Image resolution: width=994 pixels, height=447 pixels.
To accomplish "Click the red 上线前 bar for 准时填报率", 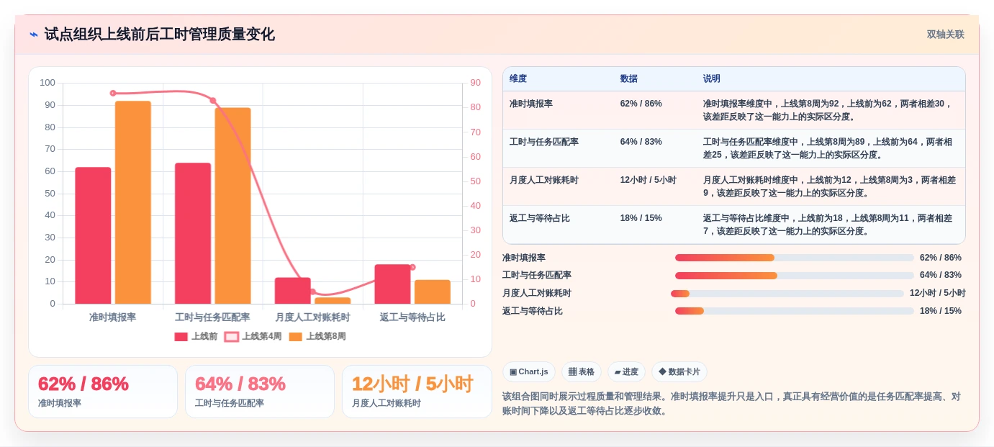I will click(x=93, y=235).
